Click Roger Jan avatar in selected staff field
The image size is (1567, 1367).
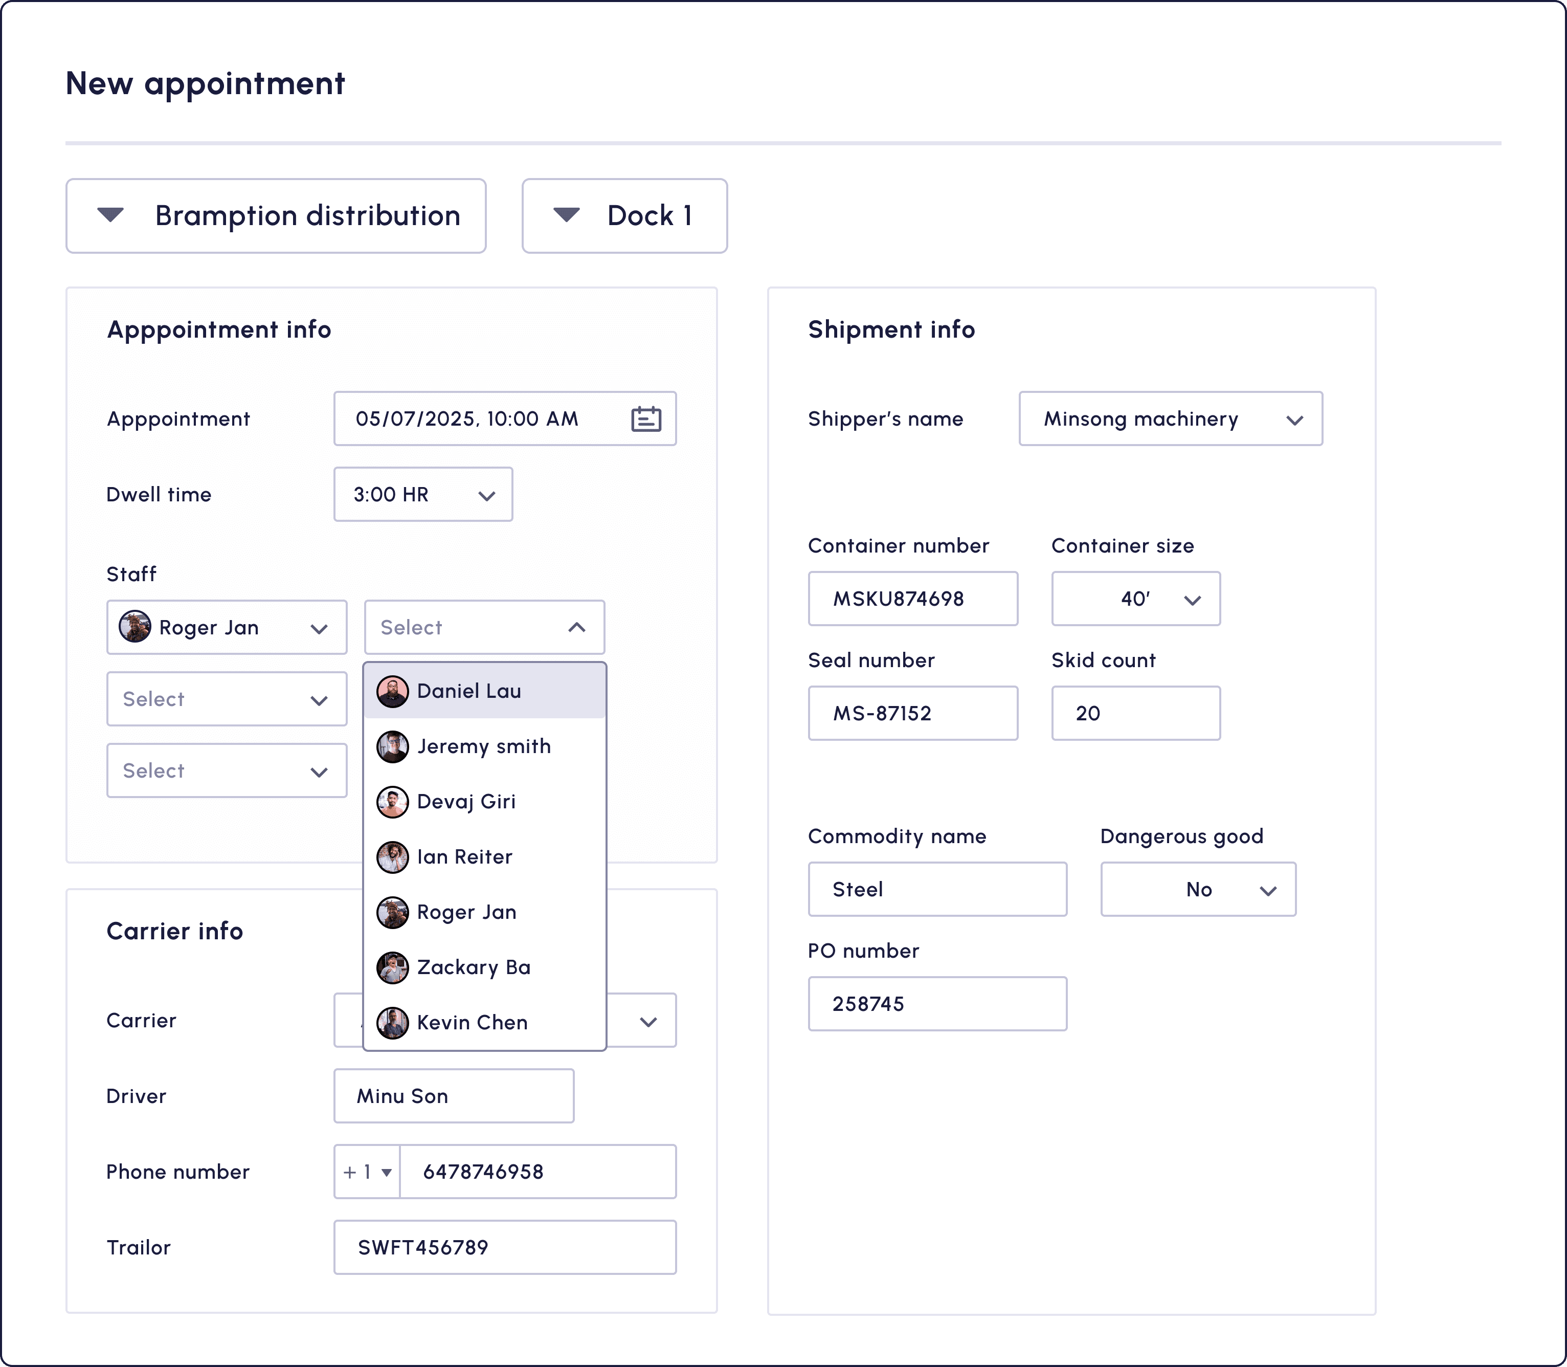tap(135, 627)
